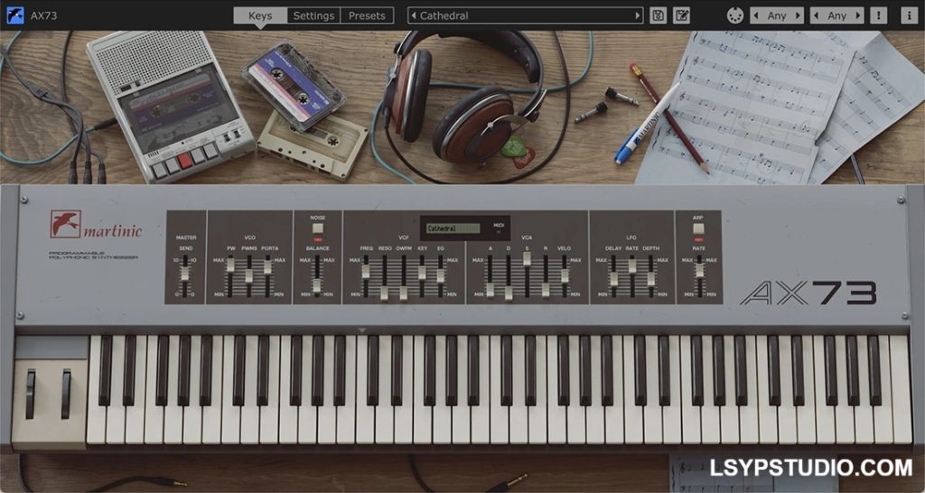925x493 pixels.
Task: Open the Any selector next to exclamation button
Action: coord(836,16)
